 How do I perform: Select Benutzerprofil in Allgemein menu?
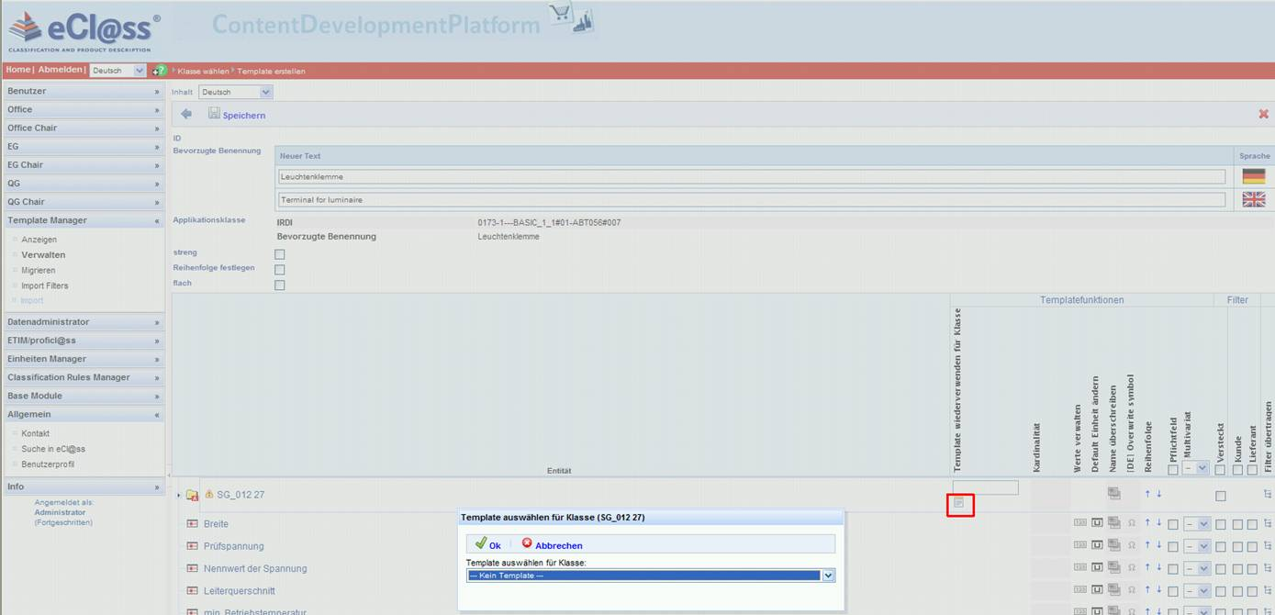pos(48,464)
